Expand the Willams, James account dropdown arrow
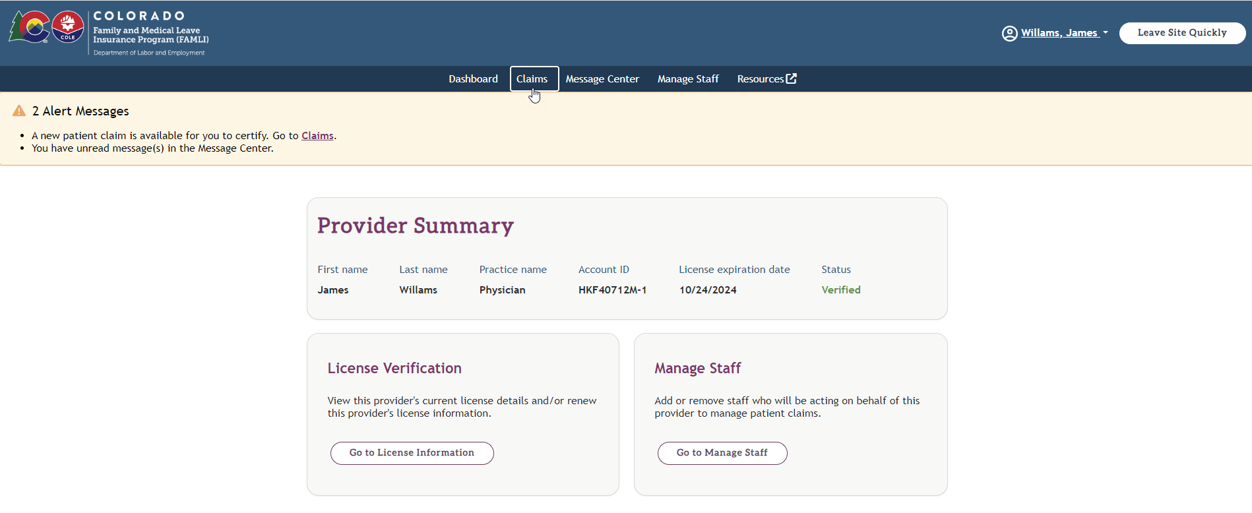The width and height of the screenshot is (1252, 513). 1106,32
